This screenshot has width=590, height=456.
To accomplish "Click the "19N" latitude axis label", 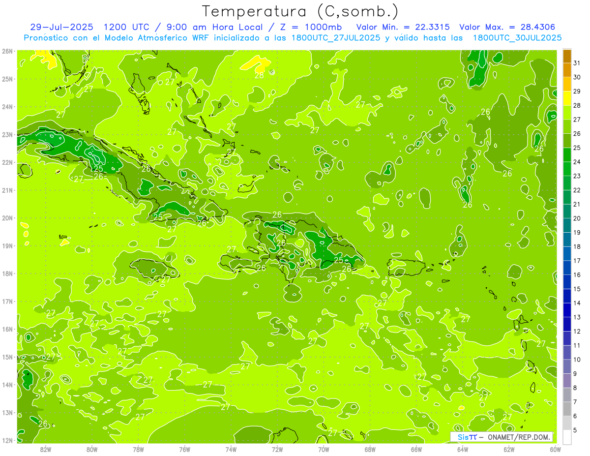I will [x=7, y=246].
